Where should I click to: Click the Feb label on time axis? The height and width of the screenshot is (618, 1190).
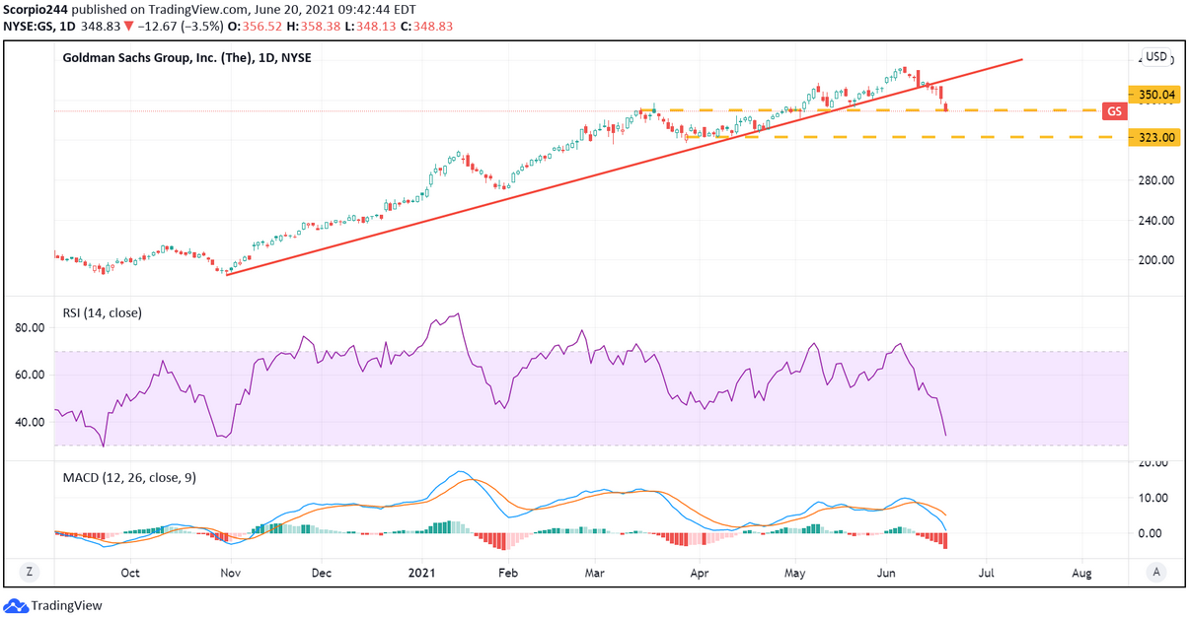pyautogui.click(x=507, y=572)
